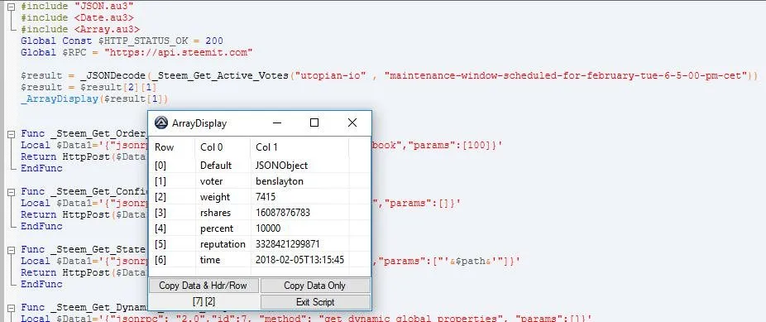
Task: Click the Col 0 column header
Action: (x=223, y=147)
